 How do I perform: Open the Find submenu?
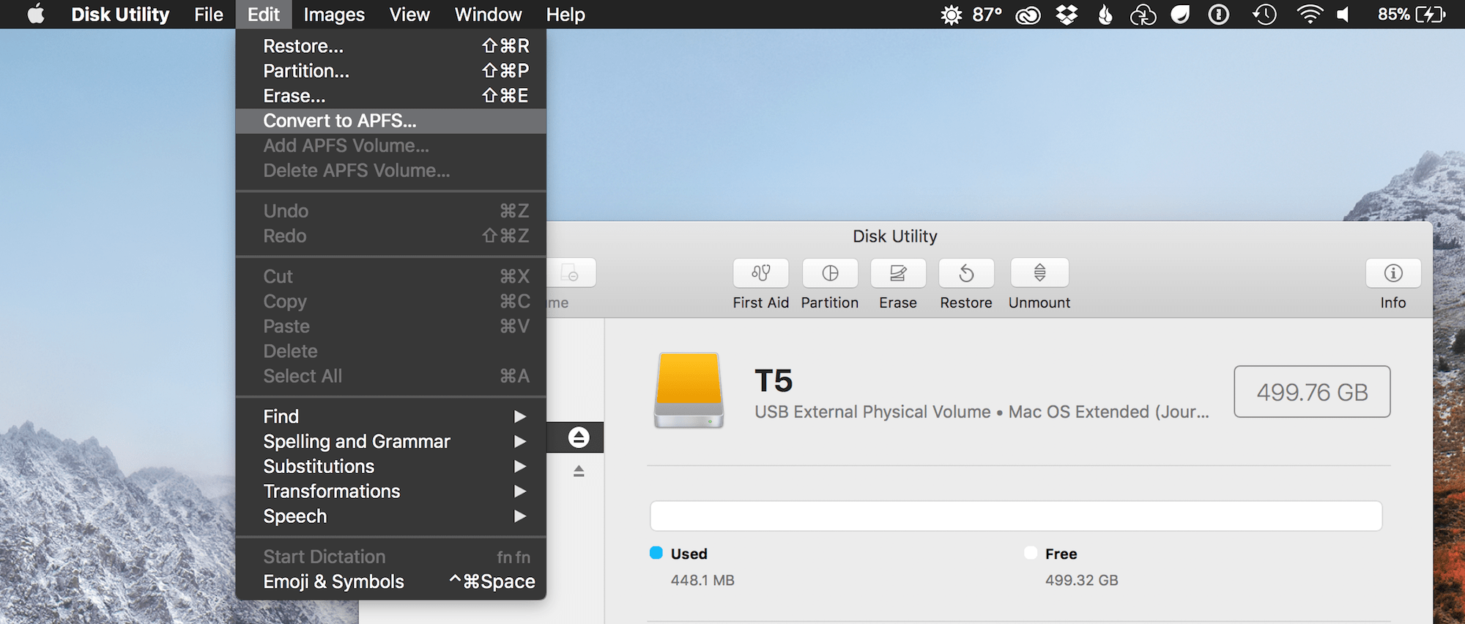pos(391,417)
